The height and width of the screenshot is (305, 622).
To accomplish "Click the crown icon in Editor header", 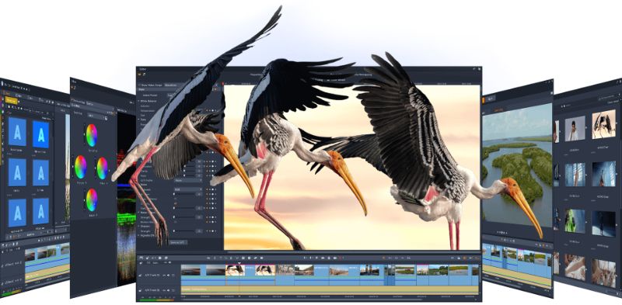I will click(140, 73).
